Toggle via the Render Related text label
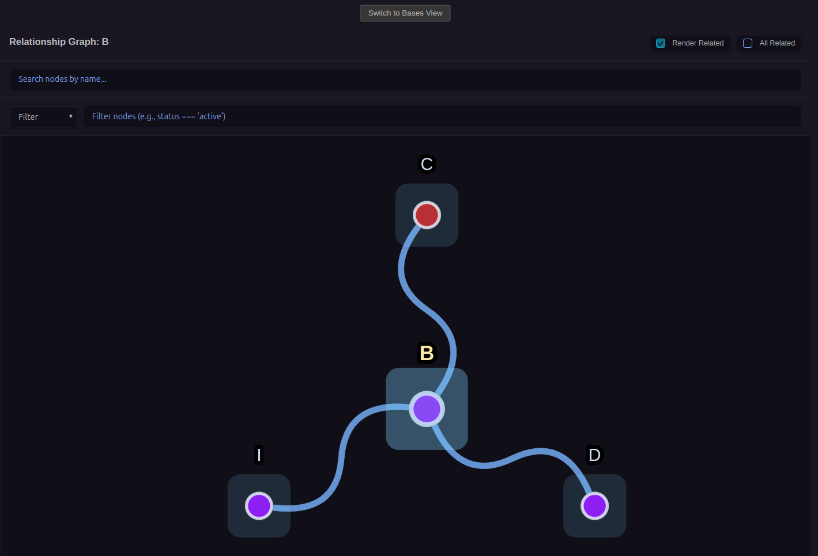This screenshot has width=818, height=556. 698,43
